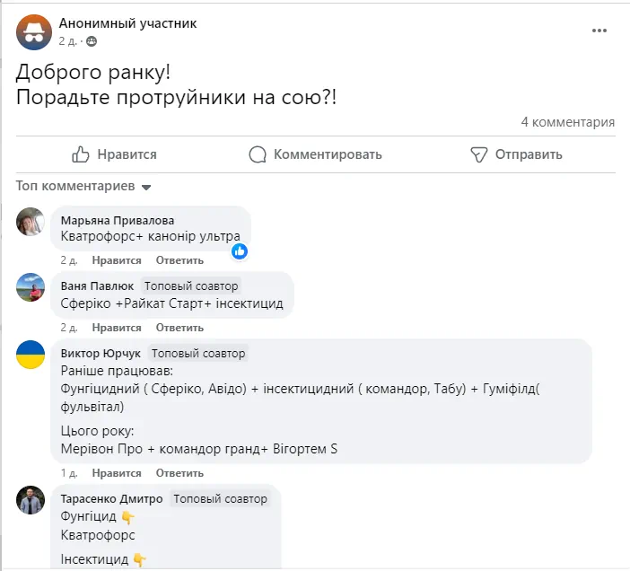Like Виктор Юрчук's comment
Screen dimensions: 630x571
point(116,473)
